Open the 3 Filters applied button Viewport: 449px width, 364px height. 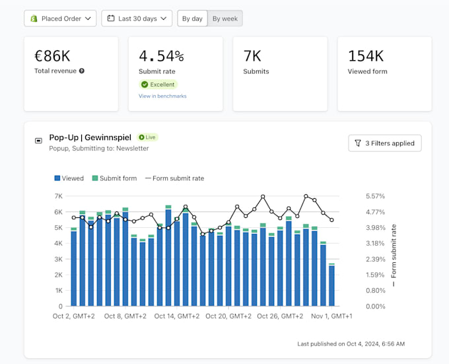coord(384,143)
